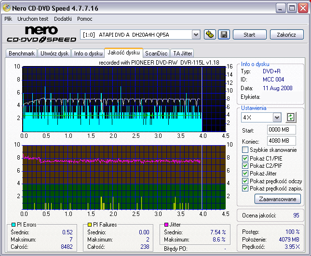Click the yellow PI Failures legend swatch
This screenshot has width=311, height=256.
click(90, 225)
